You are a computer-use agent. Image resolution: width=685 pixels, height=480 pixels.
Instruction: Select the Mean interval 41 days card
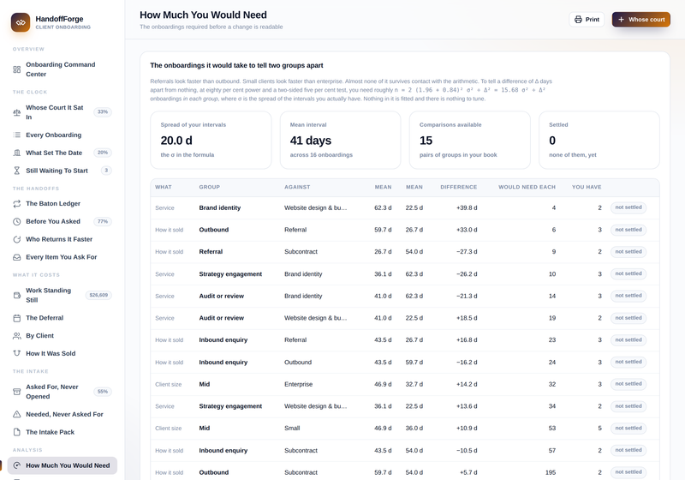(340, 140)
